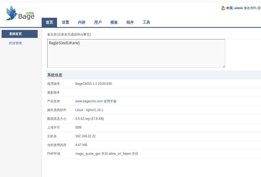Click the magic_quote_gpc PHP environment value
Image resolution: width=261 pixels, height=177 pixels.
click(x=107, y=154)
